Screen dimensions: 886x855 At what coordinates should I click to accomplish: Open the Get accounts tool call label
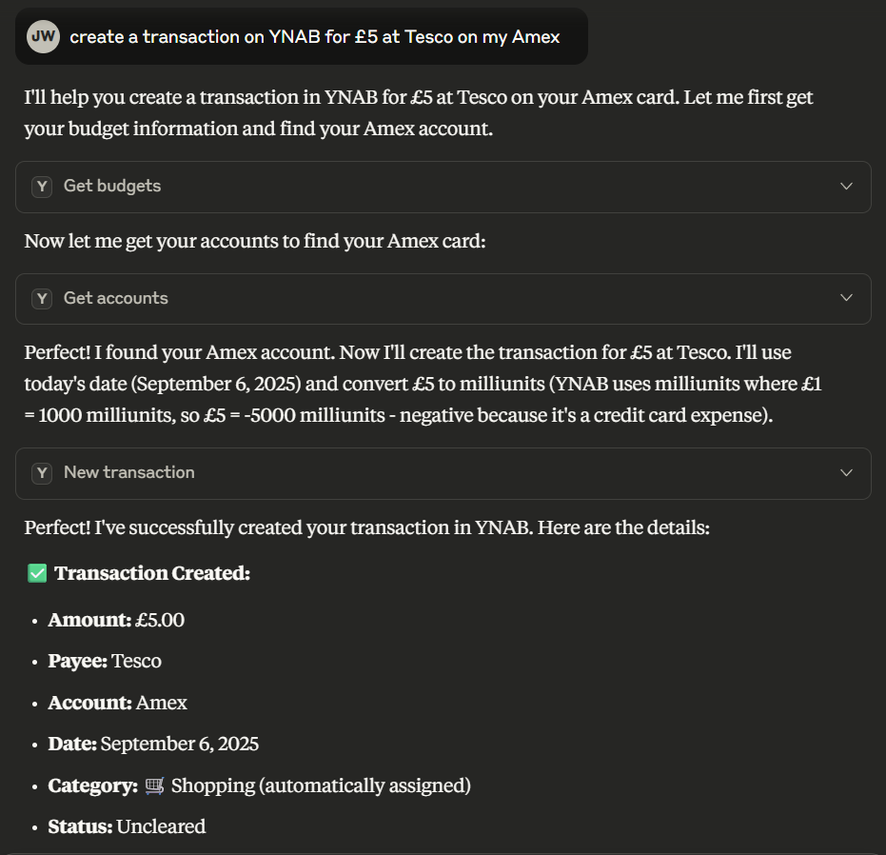[116, 298]
